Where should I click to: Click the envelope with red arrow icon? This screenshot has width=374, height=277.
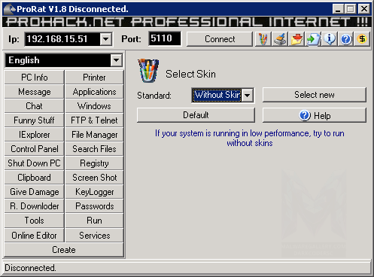pyautogui.click(x=296, y=39)
